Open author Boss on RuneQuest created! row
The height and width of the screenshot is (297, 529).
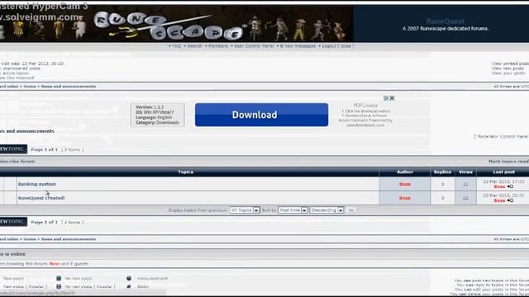404,198
